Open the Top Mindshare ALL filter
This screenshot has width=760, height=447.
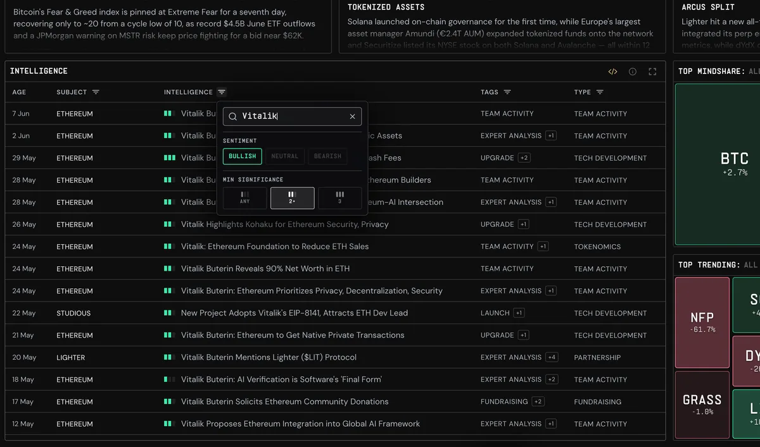[754, 71]
